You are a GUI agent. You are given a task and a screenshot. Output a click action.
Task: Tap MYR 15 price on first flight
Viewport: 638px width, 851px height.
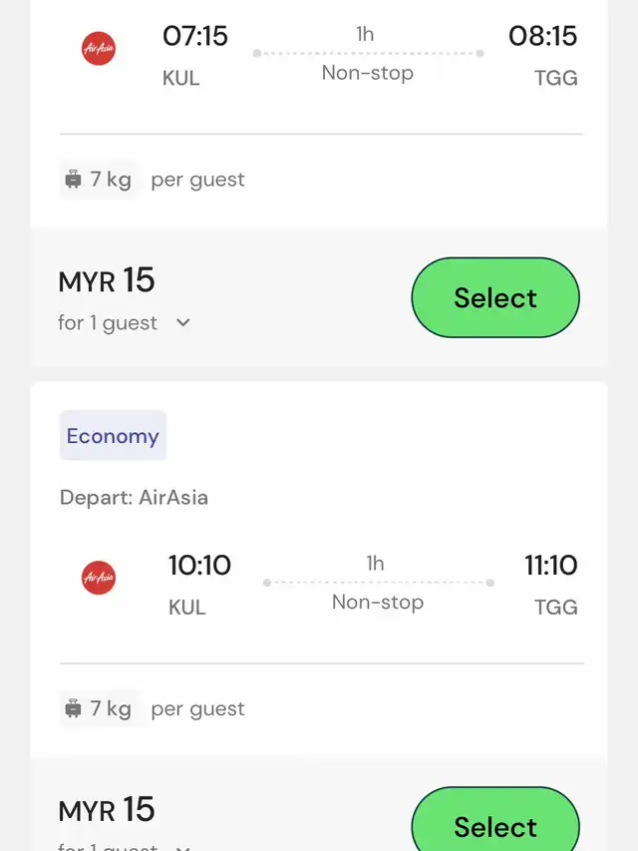point(107,280)
